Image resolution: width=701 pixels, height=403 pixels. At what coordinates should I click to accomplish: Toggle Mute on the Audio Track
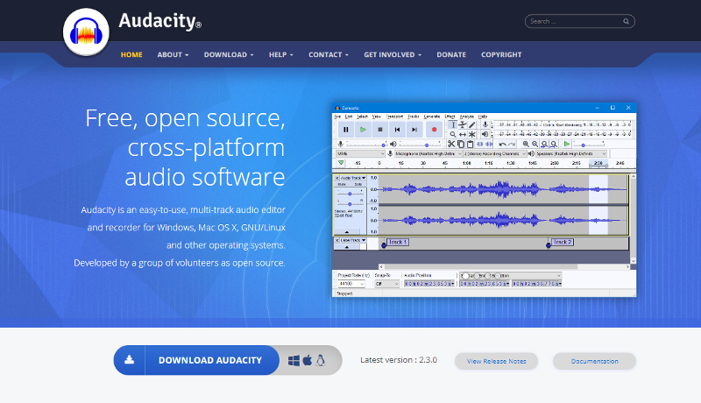point(343,185)
